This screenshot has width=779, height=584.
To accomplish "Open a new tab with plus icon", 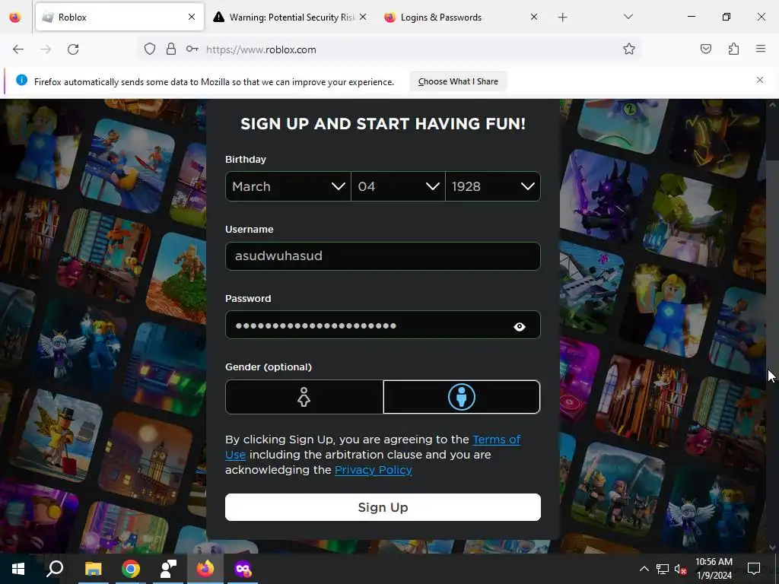I will coord(562,17).
